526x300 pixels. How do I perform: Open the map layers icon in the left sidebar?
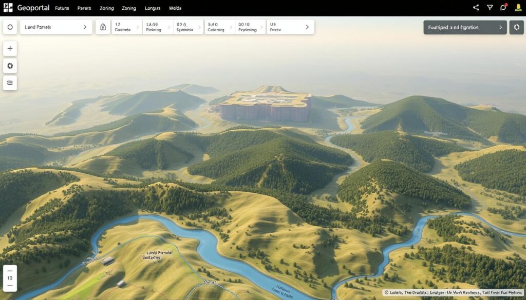pyautogui.click(x=10, y=83)
